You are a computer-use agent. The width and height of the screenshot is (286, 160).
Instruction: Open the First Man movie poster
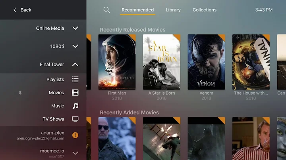pyautogui.click(x=117, y=62)
